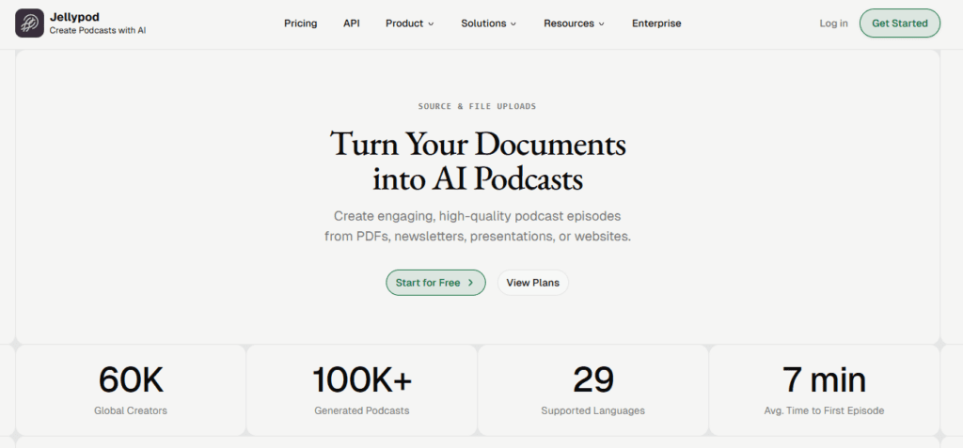Open the Pricing page
Image resolution: width=963 pixels, height=448 pixels.
[x=300, y=23]
